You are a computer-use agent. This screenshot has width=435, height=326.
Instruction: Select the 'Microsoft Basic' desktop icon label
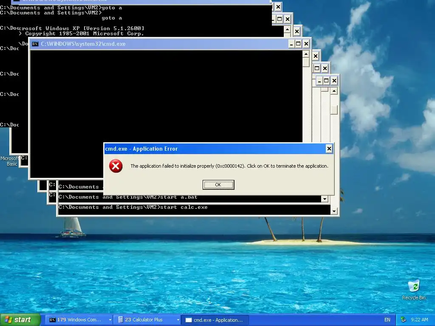pyautogui.click(x=9, y=161)
